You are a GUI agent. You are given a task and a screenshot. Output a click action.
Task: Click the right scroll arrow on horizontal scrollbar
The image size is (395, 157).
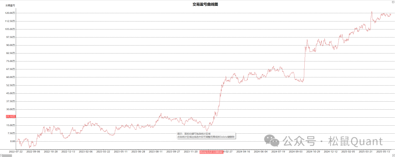coord(393,155)
